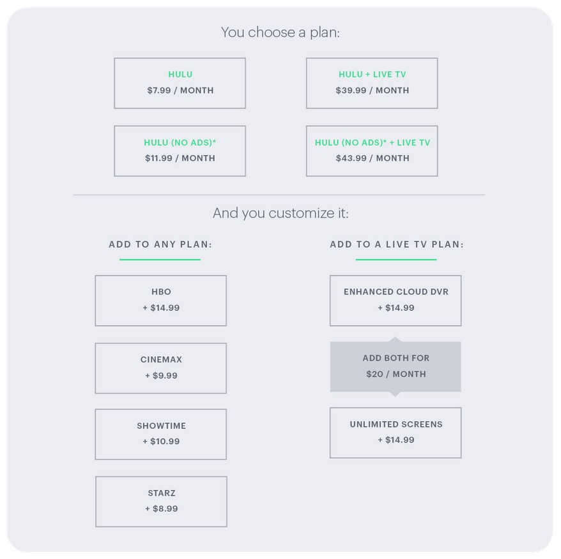Pick the Hulu (No Ads) $11.99 plan
Viewport: 561px width, 559px height.
point(180,151)
